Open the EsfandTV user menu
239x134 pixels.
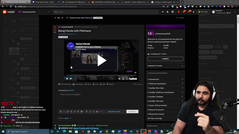click(x=224, y=12)
